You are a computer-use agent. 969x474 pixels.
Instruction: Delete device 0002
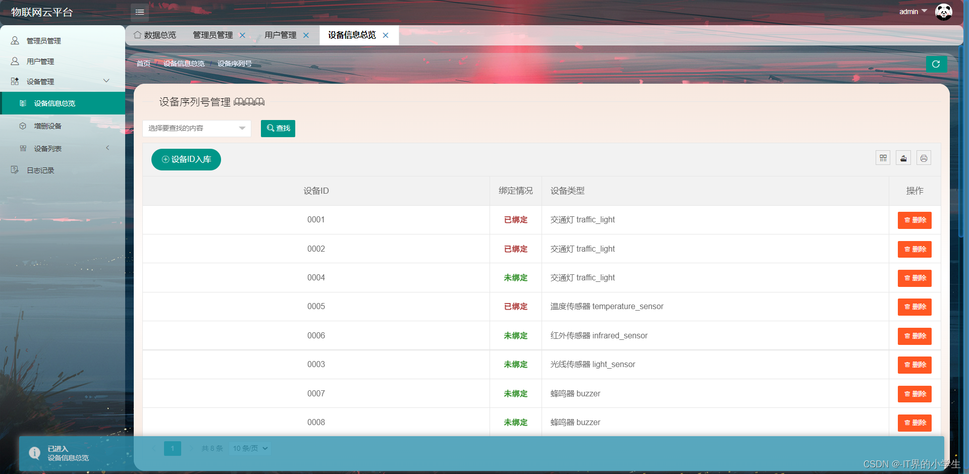(914, 249)
